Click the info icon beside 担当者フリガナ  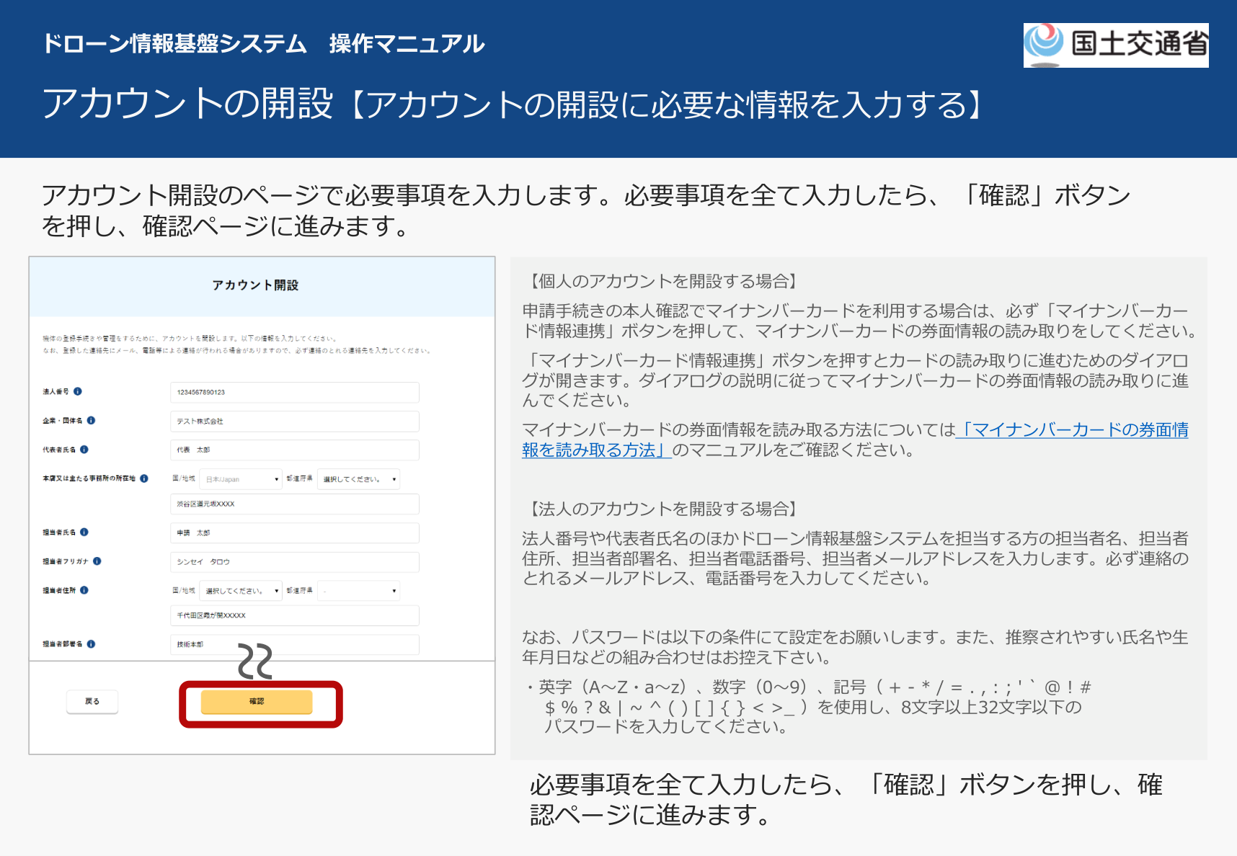point(97,561)
